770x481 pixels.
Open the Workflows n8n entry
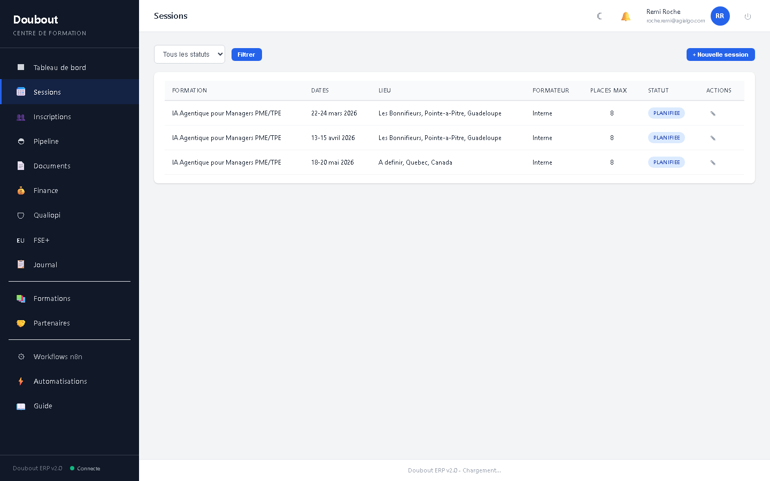pyautogui.click(x=58, y=357)
